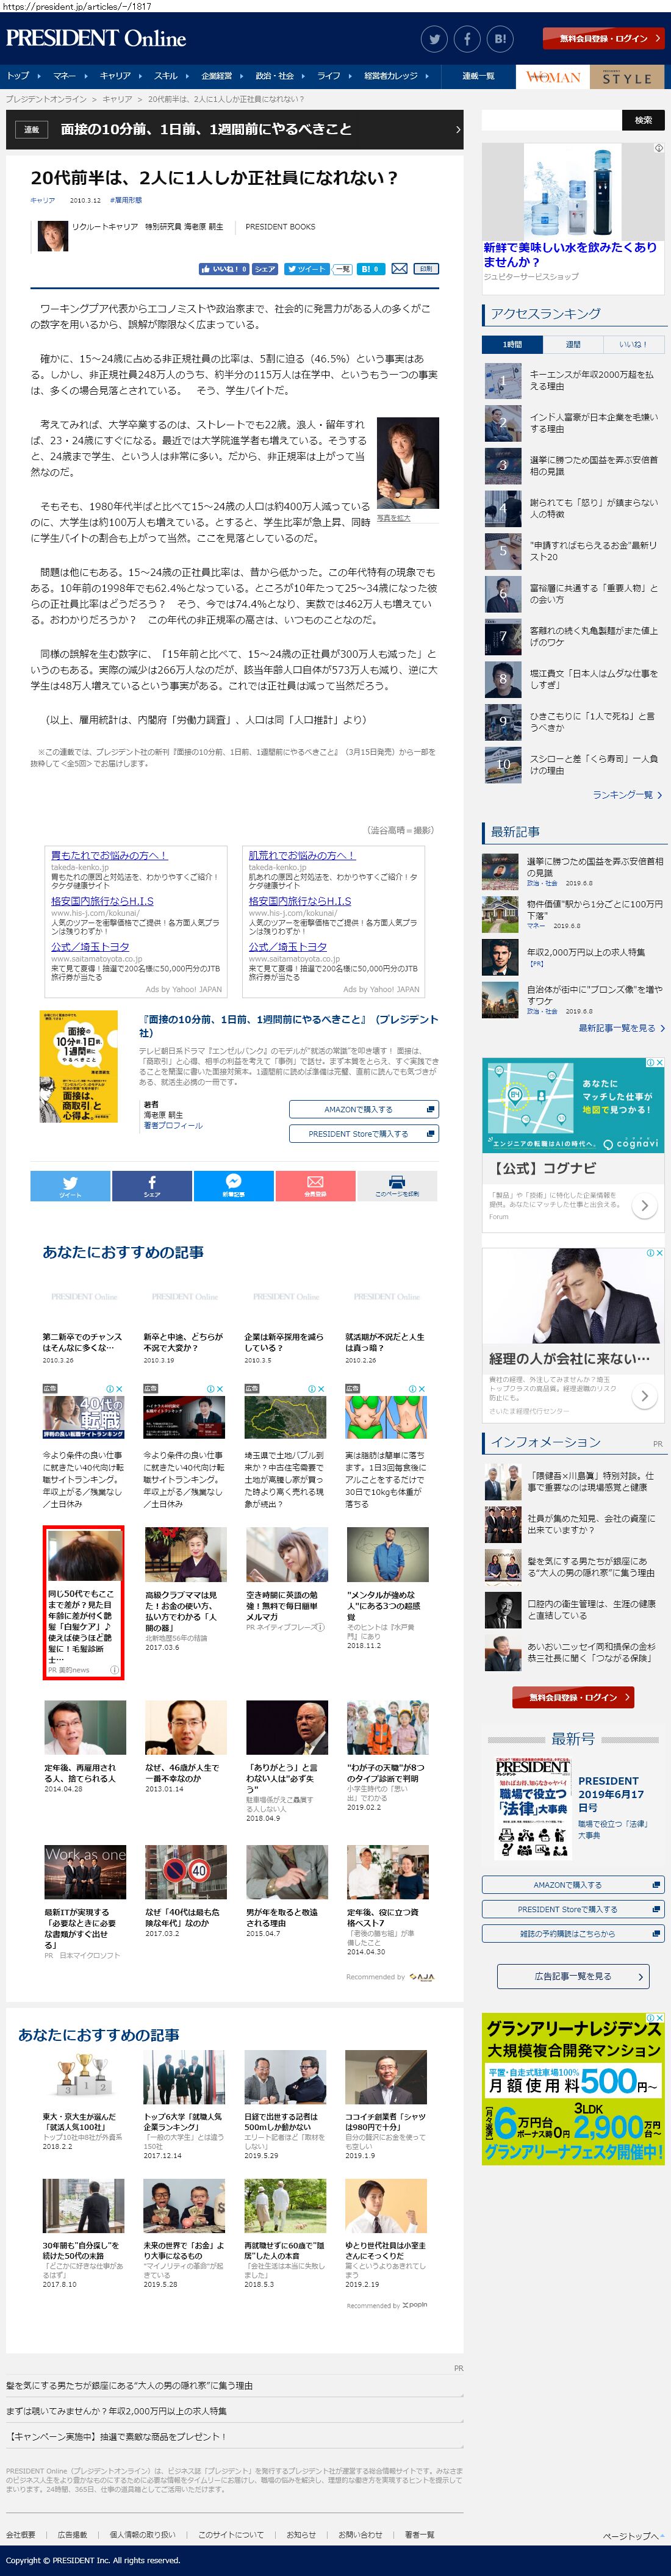This screenshot has height=2576, width=671.
Task: Click the author portrait thumbnail beside リクルートキャリア
Action: 52,236
